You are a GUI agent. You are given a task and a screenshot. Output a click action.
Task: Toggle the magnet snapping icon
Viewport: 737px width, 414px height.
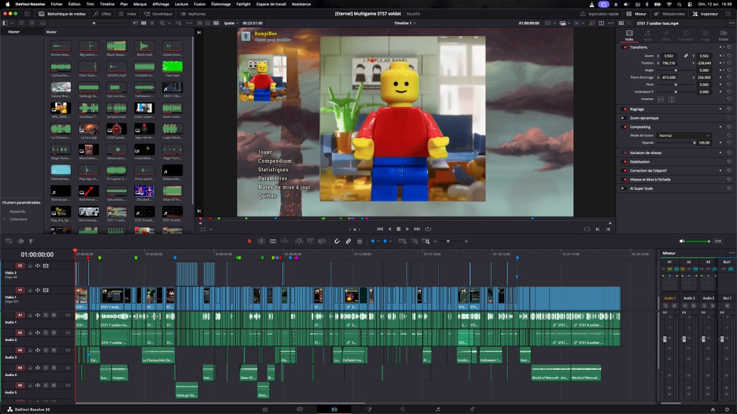(337, 241)
